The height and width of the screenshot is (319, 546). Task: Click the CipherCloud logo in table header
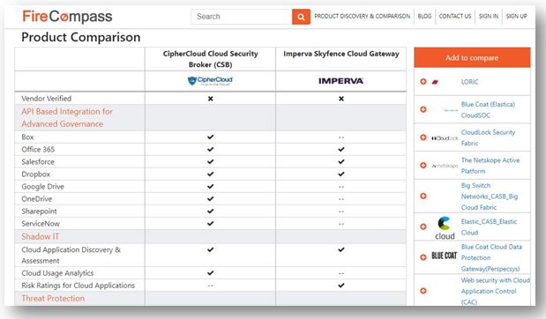(x=210, y=81)
